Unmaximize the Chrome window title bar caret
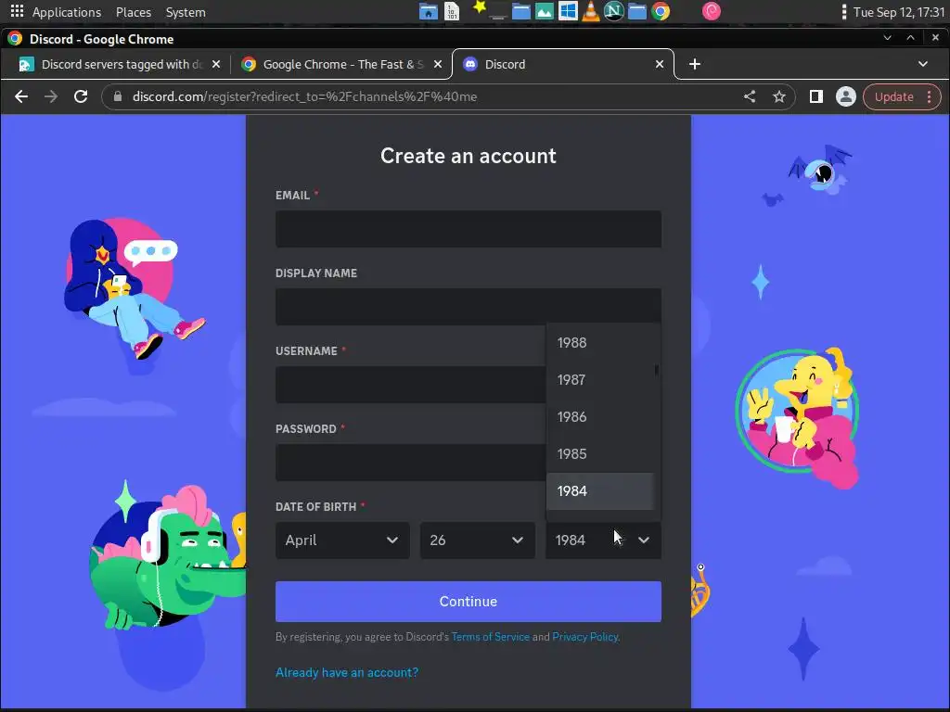Viewport: 950px width, 712px height. (x=911, y=37)
